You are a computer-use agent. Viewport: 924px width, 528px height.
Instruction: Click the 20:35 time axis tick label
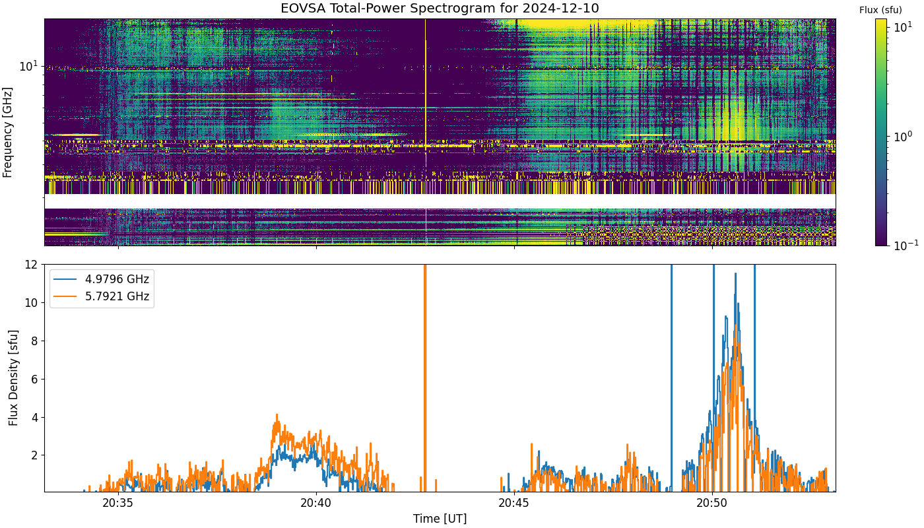pyautogui.click(x=118, y=503)
